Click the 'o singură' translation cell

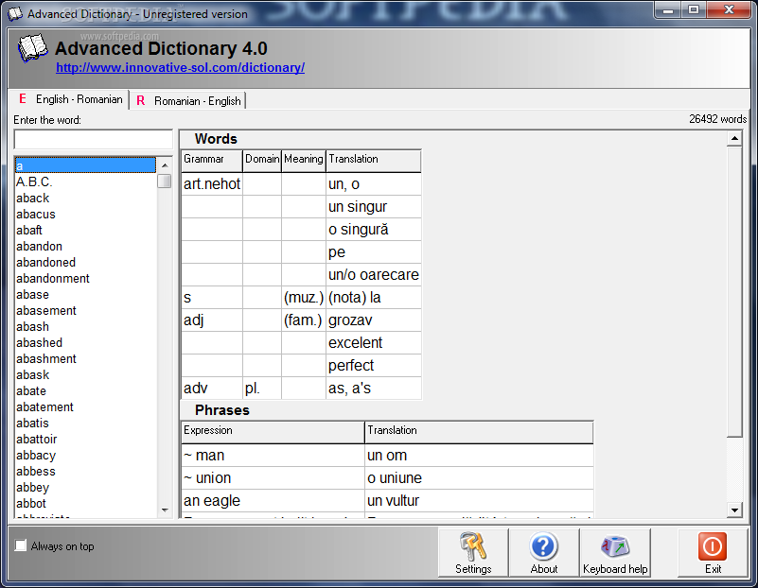(374, 230)
